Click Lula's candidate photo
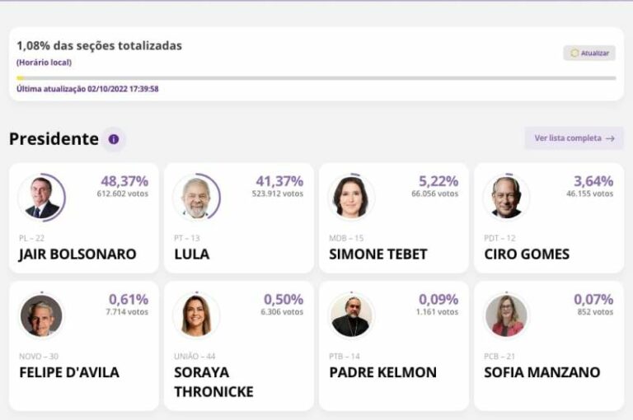The width and height of the screenshot is (633, 420). [x=196, y=198]
